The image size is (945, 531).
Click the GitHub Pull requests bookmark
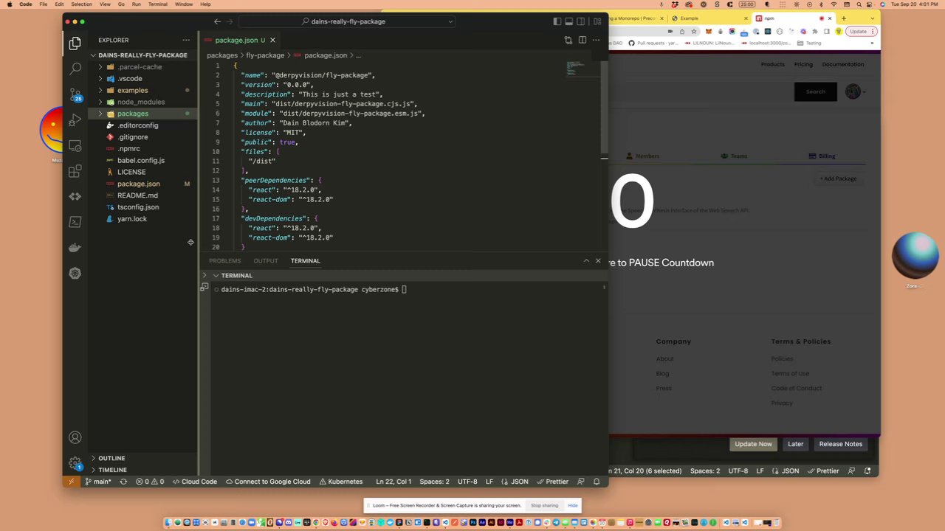[653, 43]
